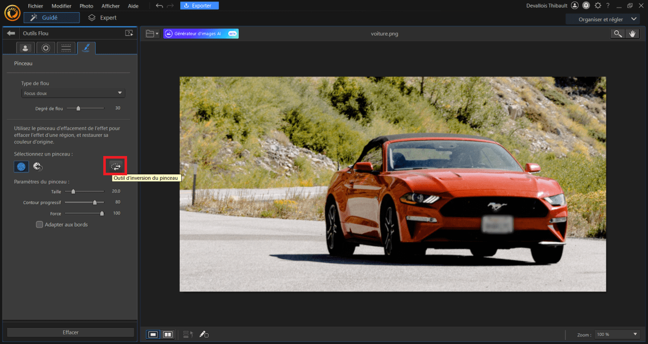Click the Effacer button
The width and height of the screenshot is (648, 344).
[70, 332]
